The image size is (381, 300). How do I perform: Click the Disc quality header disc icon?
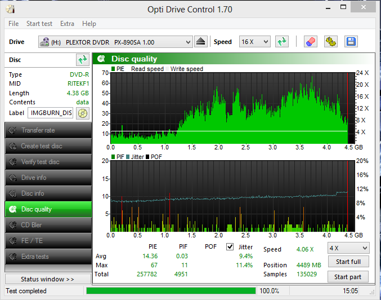(101, 59)
